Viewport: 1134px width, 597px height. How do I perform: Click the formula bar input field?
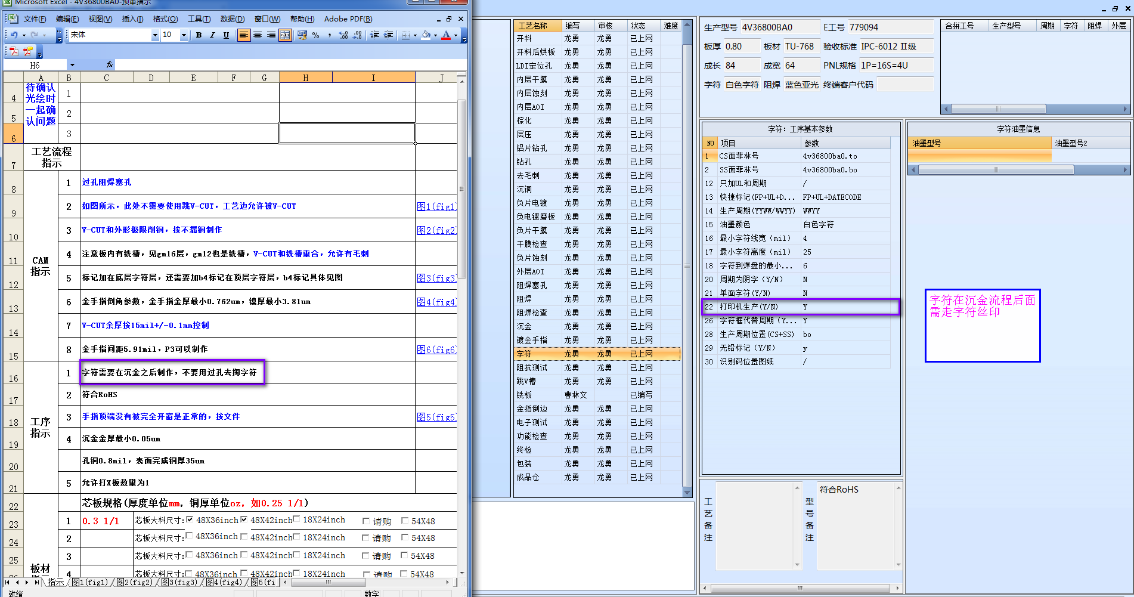(290, 65)
